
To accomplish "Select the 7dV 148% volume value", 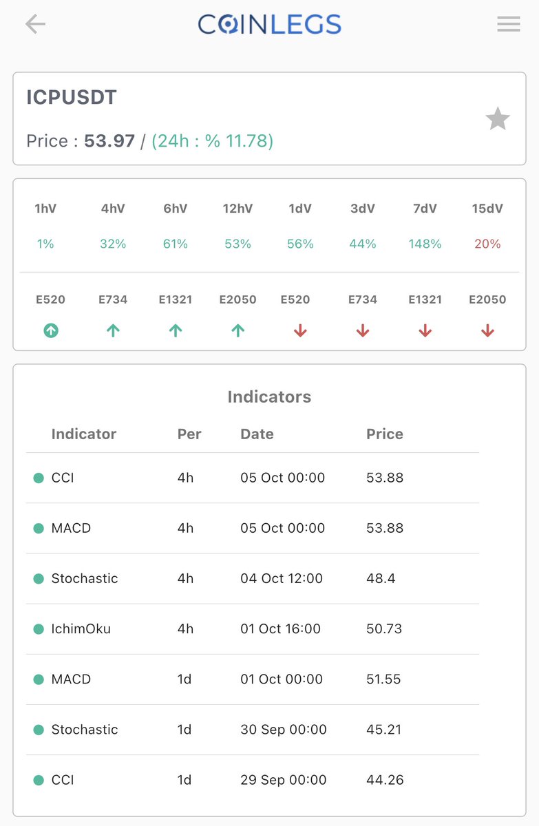I will click(425, 244).
